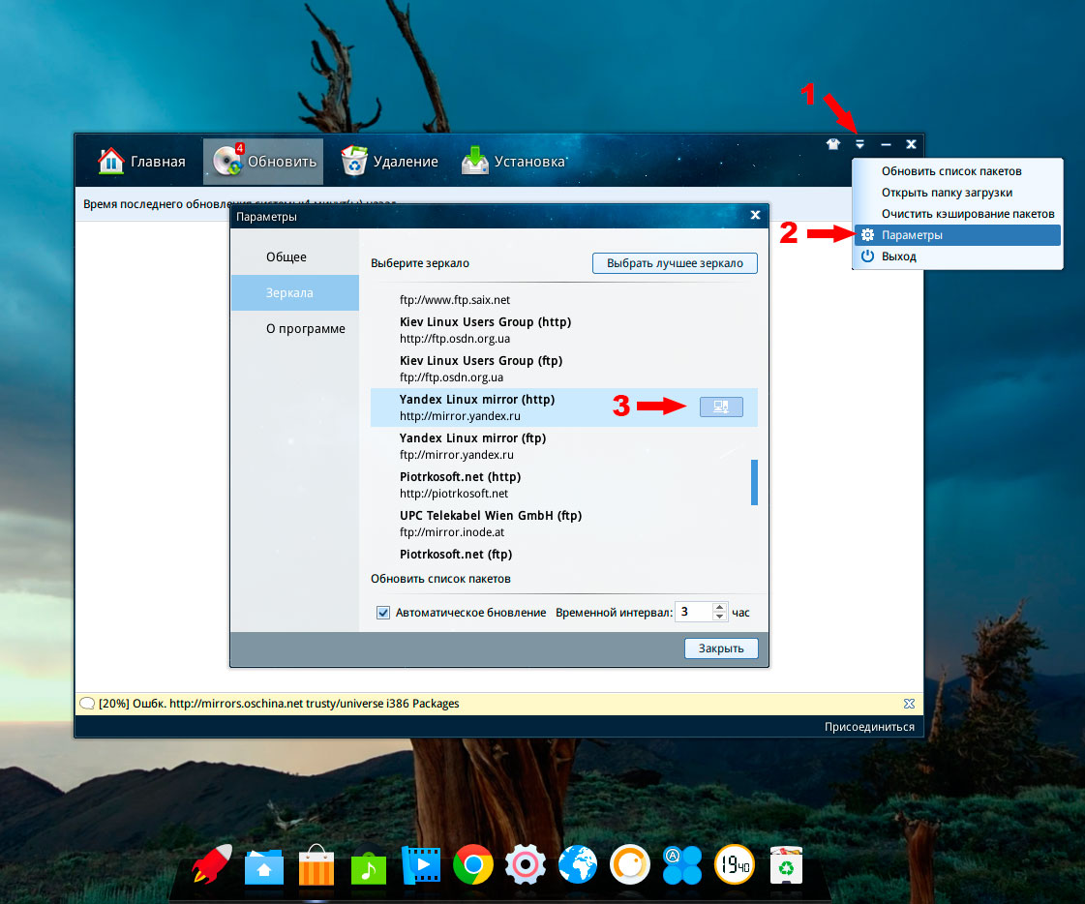Image resolution: width=1085 pixels, height=904 pixels.
Task: Decrease the Временной интервал value
Action: [719, 618]
